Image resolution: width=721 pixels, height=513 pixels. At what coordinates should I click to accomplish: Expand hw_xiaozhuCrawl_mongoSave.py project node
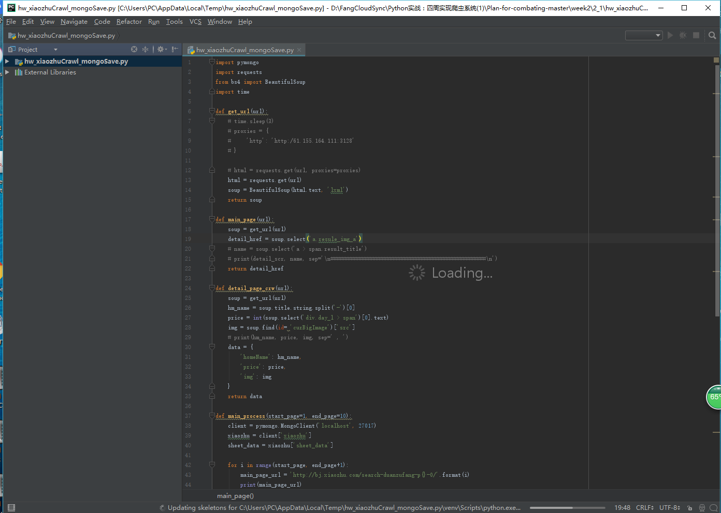click(7, 61)
